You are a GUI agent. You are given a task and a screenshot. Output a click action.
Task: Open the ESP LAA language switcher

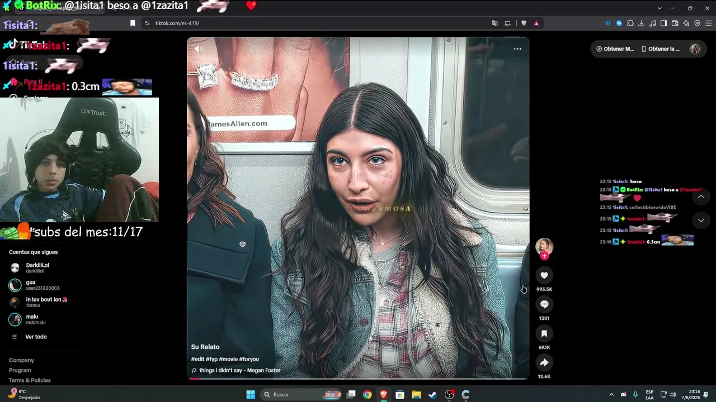[x=649, y=395]
